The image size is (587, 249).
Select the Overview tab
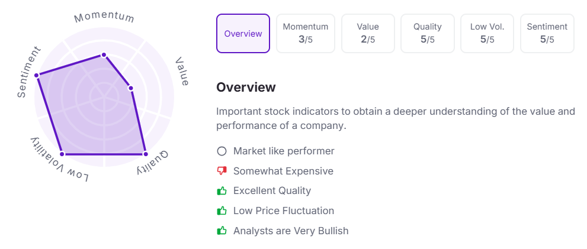tap(243, 34)
